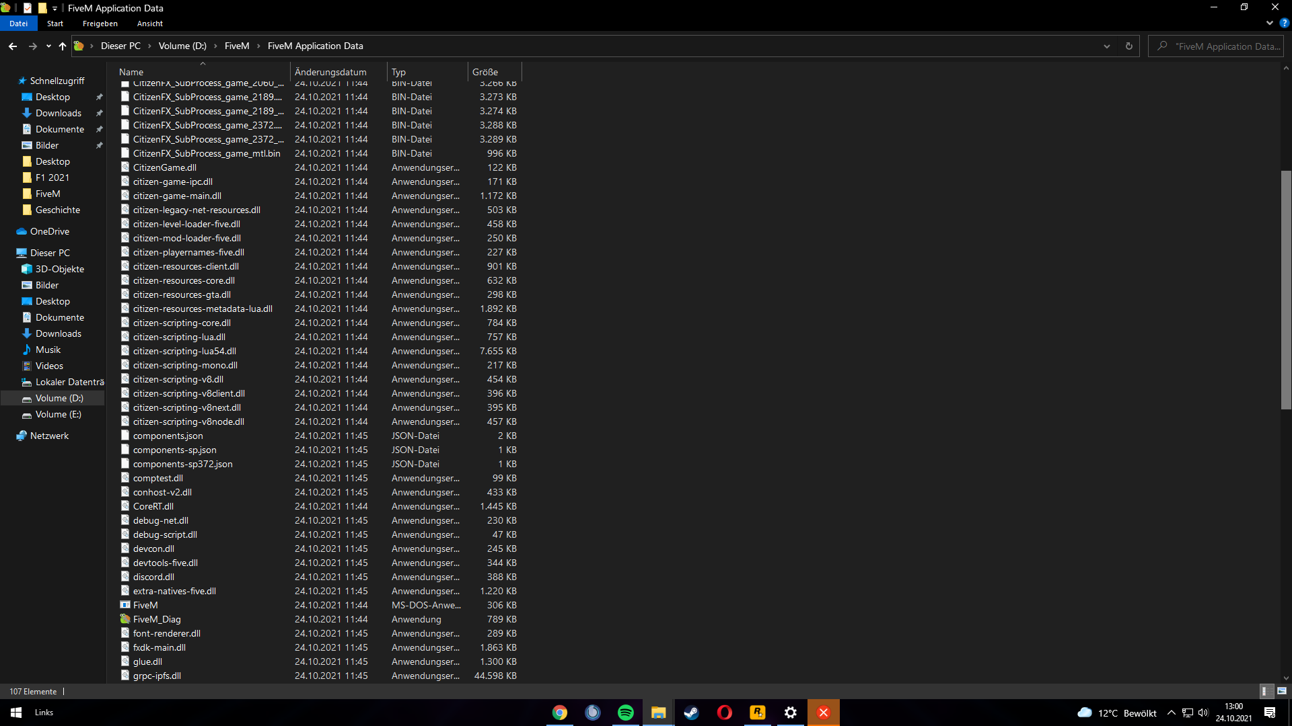Navigate back using the back arrow
This screenshot has width=1292, height=726.
[x=12, y=46]
